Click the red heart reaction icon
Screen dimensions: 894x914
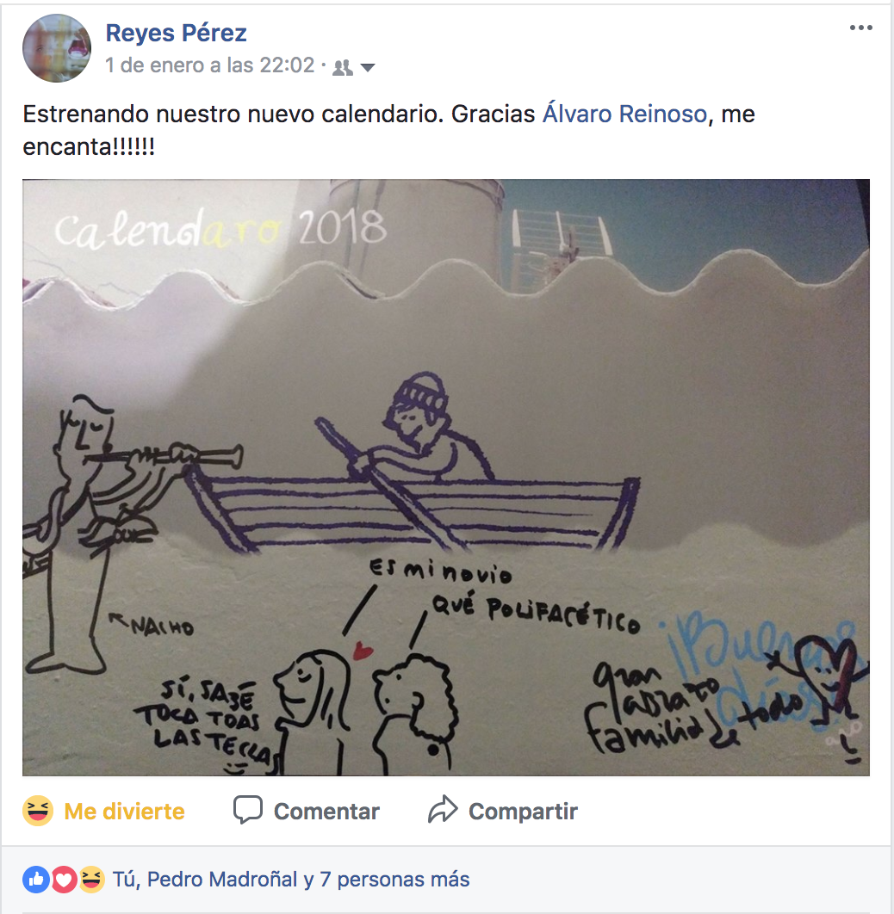[x=64, y=880]
